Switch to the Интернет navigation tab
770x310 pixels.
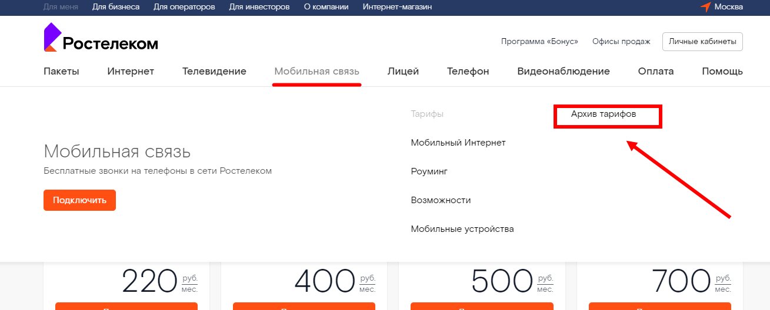[131, 72]
